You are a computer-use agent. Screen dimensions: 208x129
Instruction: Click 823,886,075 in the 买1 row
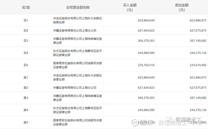[x=198, y=21]
